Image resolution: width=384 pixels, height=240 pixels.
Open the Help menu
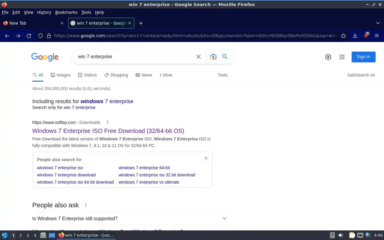click(100, 12)
